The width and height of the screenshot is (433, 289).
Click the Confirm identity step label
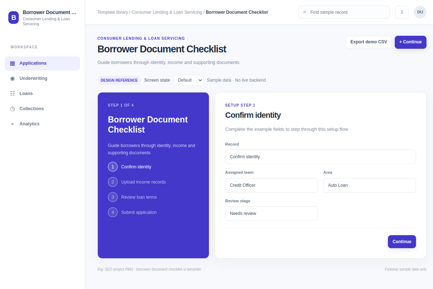(x=136, y=167)
